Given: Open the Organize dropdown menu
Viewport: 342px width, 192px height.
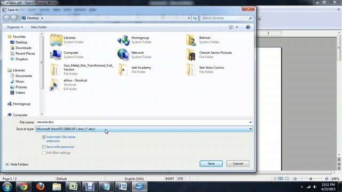Looking at the screenshot, I should (x=15, y=27).
